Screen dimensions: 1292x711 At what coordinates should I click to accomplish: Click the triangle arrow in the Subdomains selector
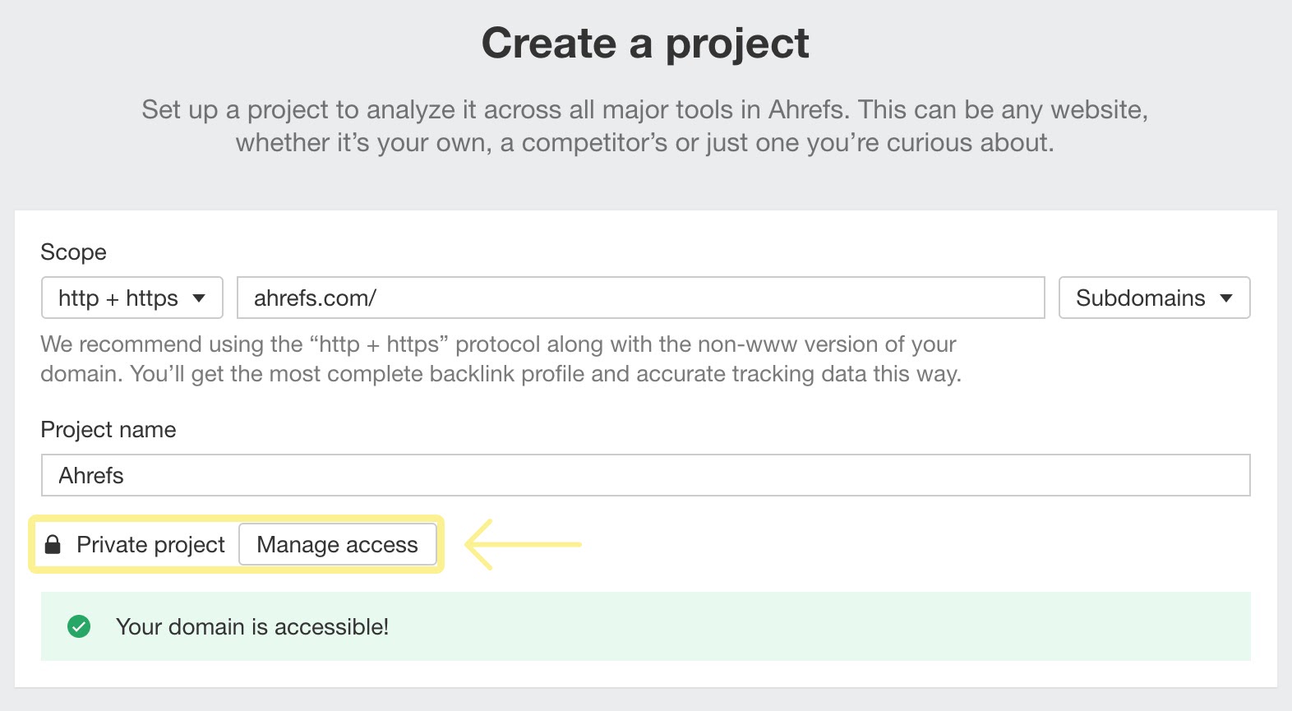[x=1226, y=298]
